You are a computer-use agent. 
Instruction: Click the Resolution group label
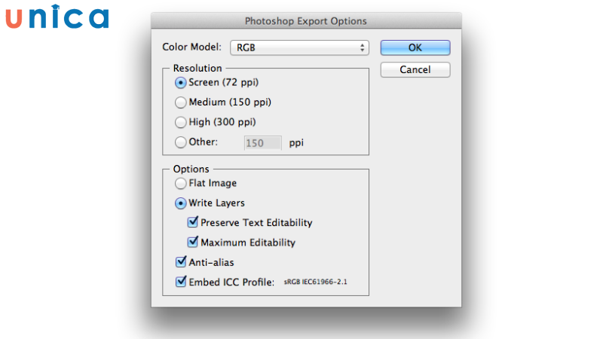coord(197,68)
